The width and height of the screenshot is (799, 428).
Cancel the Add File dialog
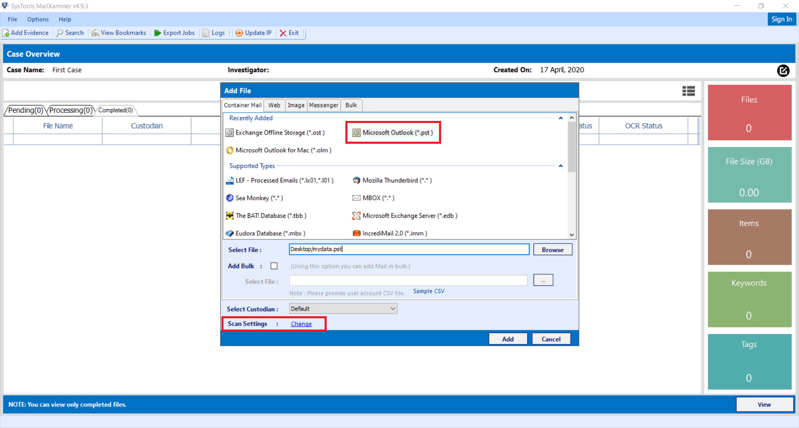551,339
